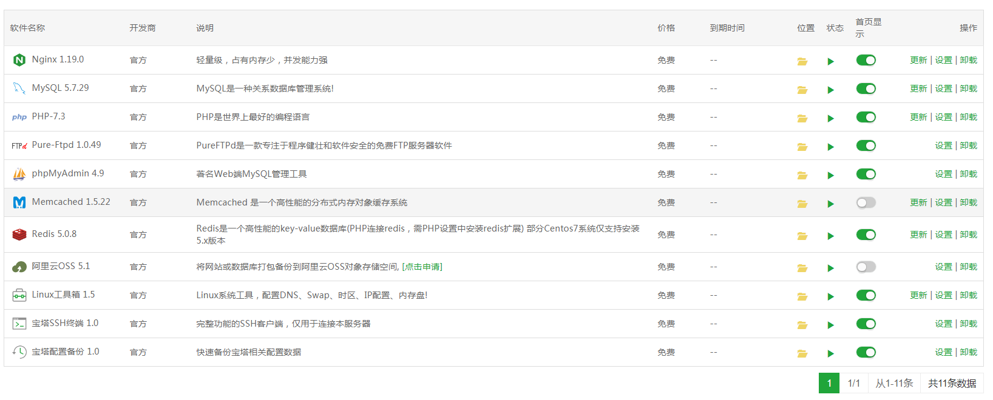Open folder location for 宝塔SSH终端
Image resolution: width=993 pixels, height=400 pixels.
click(x=802, y=325)
